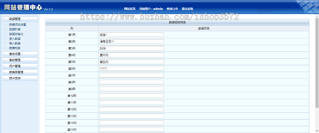Open the 录入数据 sidebar link
Image resolution: width=319 pixels, height=133 pixels.
pos(15,39)
